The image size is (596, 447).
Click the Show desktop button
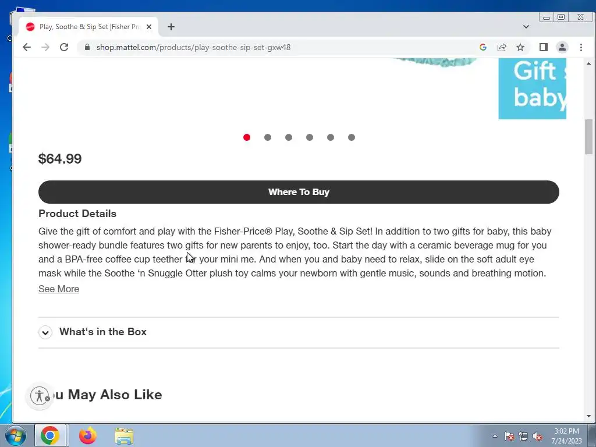click(592, 435)
